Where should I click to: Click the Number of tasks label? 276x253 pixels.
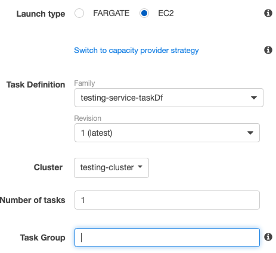[x=33, y=200]
